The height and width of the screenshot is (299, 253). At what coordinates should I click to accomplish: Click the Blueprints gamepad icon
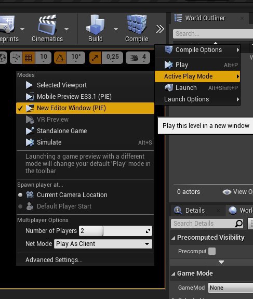(7, 24)
